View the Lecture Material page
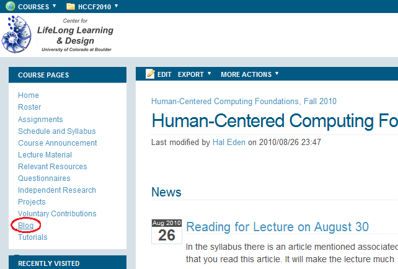Screen dimensions: 398x269 pyautogui.click(x=45, y=155)
